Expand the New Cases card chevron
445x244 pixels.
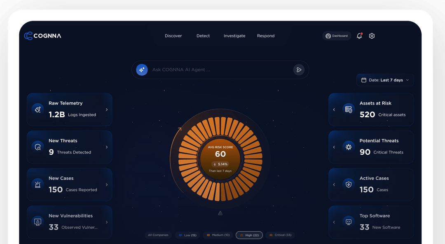107,184
